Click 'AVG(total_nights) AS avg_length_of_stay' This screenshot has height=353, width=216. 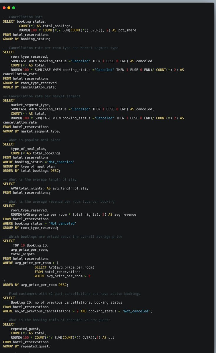50,188
